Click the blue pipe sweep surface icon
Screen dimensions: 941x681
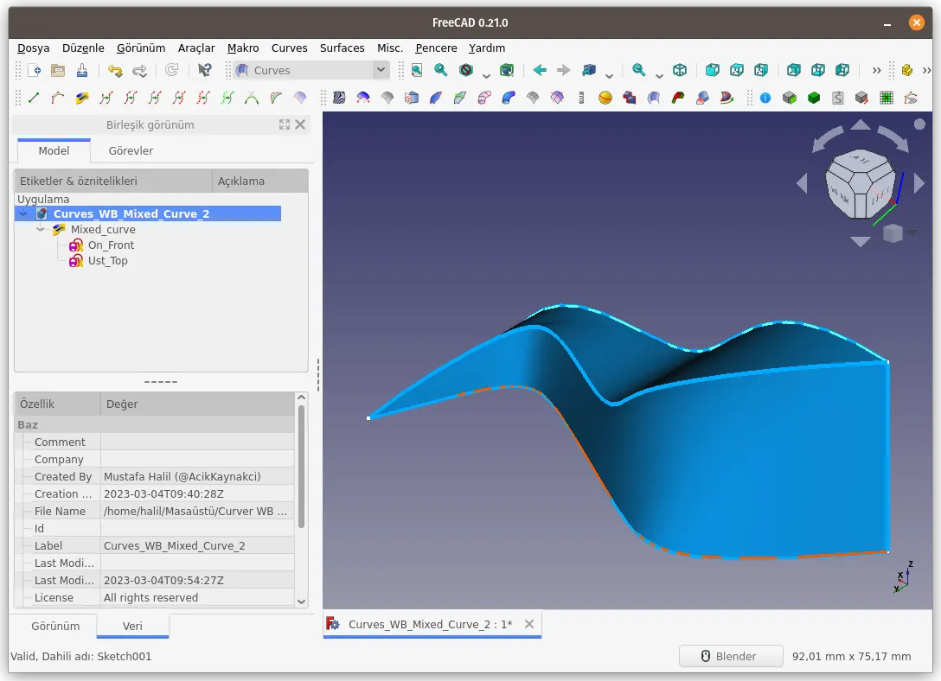point(509,98)
